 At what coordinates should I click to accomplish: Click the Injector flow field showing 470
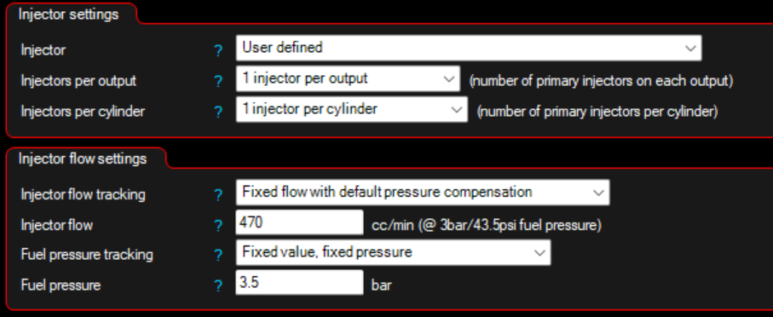(x=299, y=222)
